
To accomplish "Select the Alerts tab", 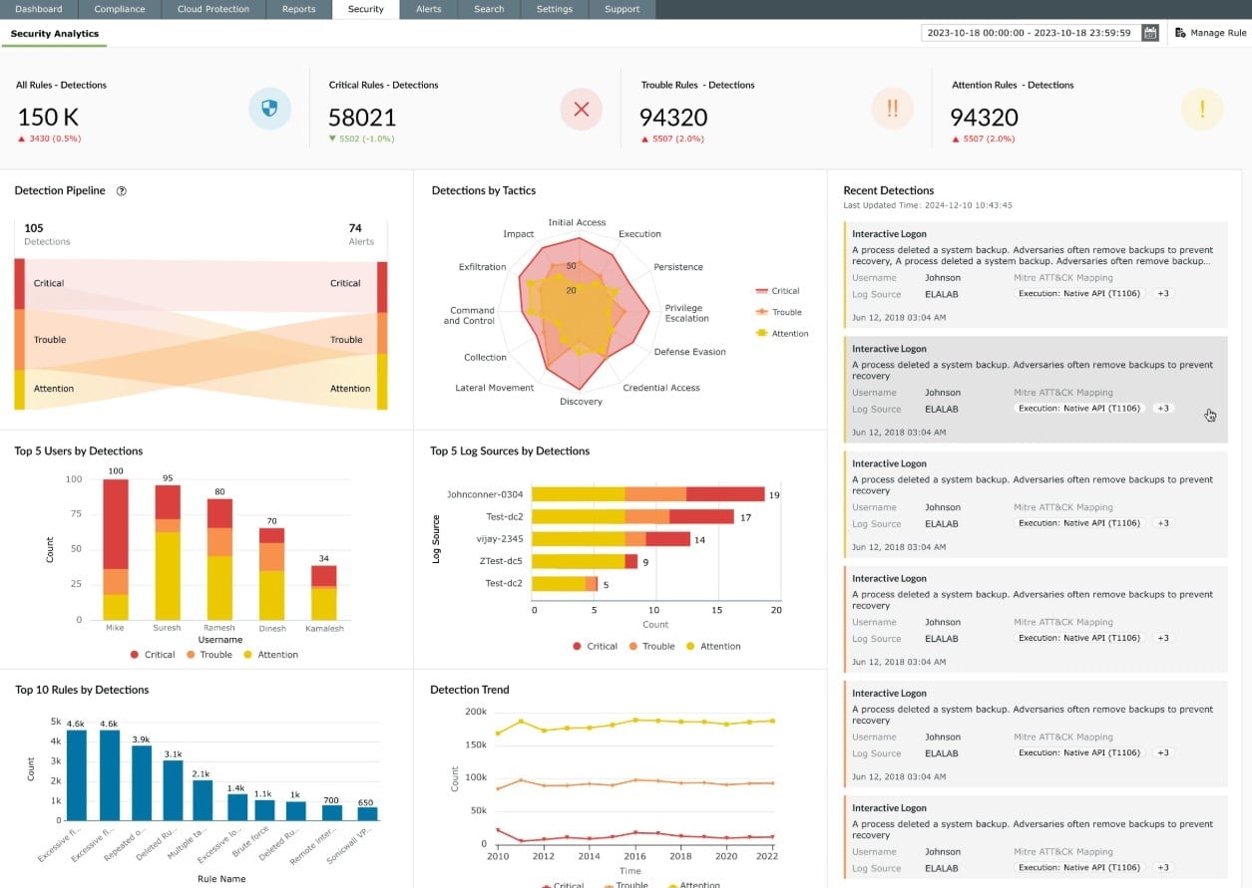I will coord(429,9).
